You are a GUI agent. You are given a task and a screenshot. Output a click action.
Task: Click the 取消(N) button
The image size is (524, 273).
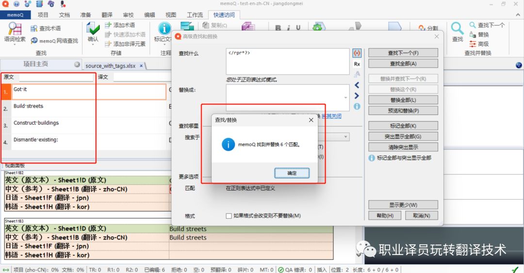[x=422, y=215]
